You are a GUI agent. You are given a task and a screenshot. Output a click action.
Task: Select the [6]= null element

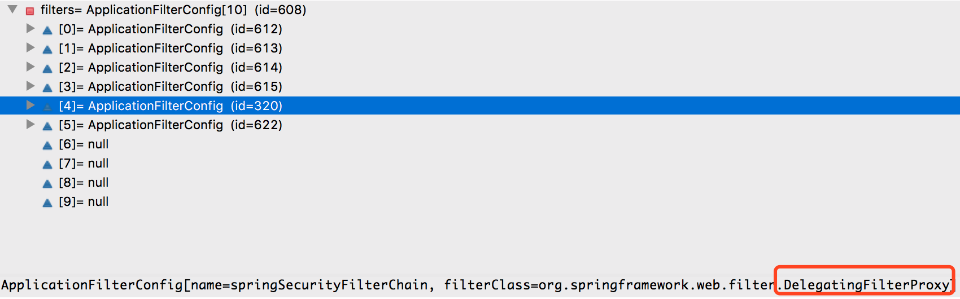pos(84,144)
